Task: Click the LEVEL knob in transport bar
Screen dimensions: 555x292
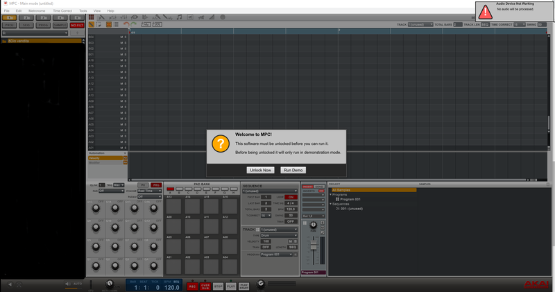Action: pyautogui.click(x=261, y=284)
